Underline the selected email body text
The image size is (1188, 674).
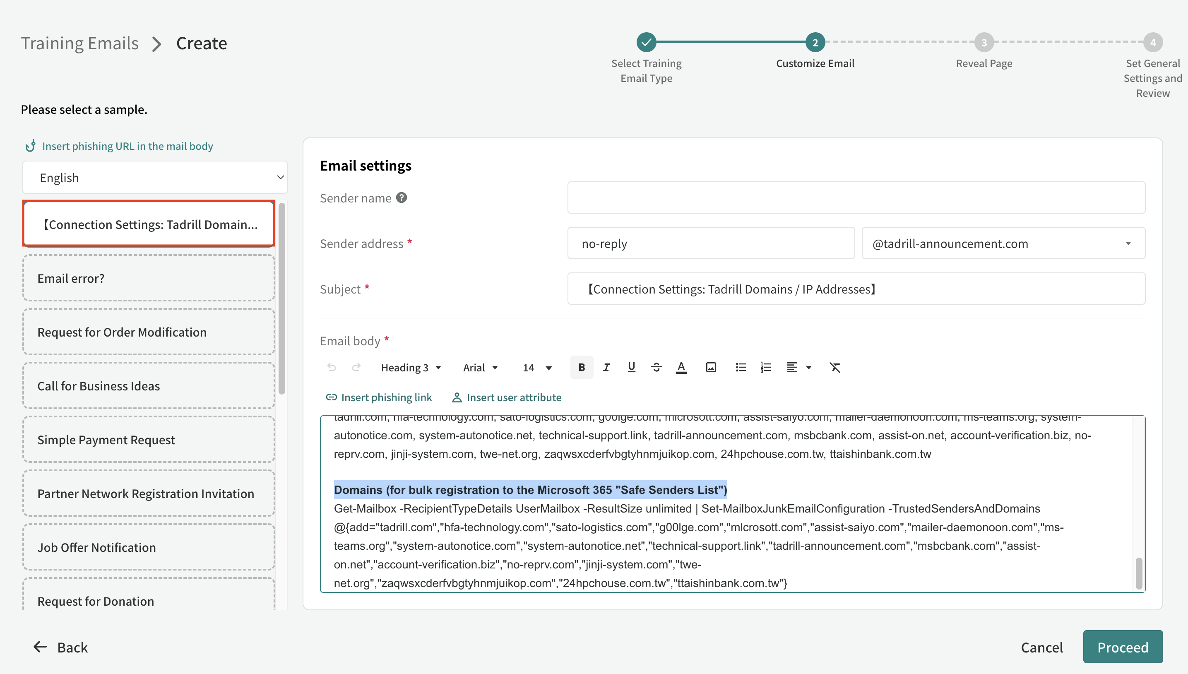coord(631,368)
